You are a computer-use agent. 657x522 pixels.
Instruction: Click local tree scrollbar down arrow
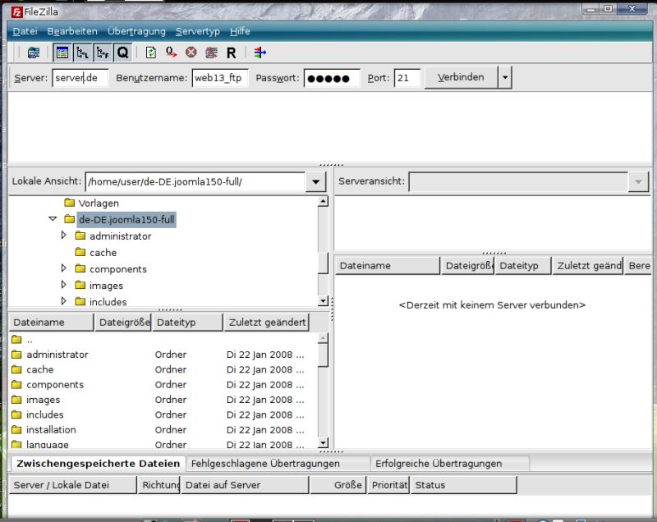(323, 300)
